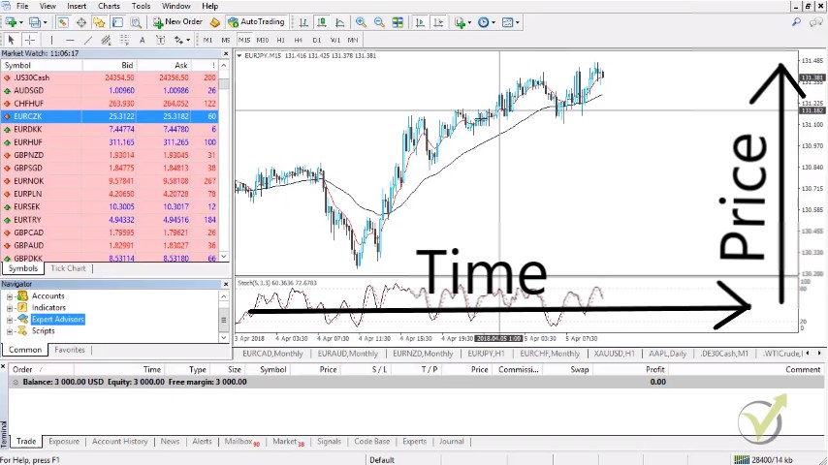Viewport: 828px width, 465px height.
Task: Open the Profiles toolbar icon
Action: pyautogui.click(x=35, y=22)
